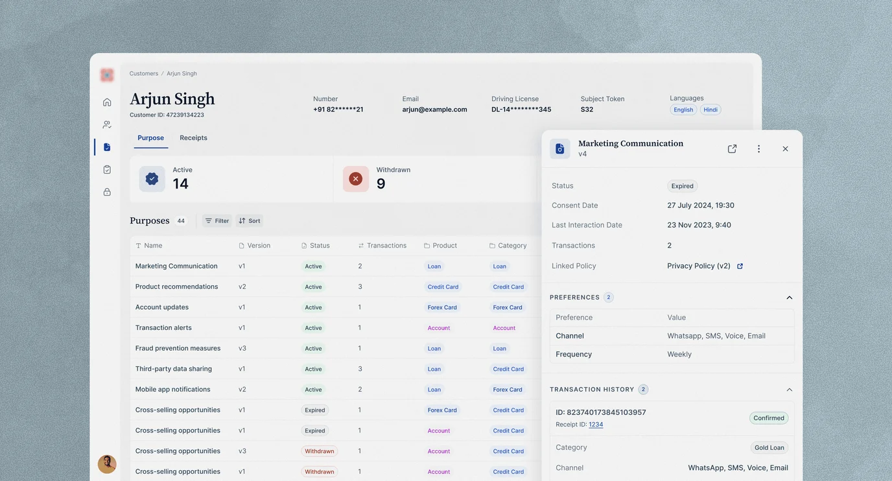The width and height of the screenshot is (892, 481).
Task: Click the Marketing Communication panel document icon
Action: click(560, 148)
